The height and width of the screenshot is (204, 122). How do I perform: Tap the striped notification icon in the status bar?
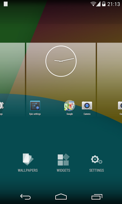[5, 4]
